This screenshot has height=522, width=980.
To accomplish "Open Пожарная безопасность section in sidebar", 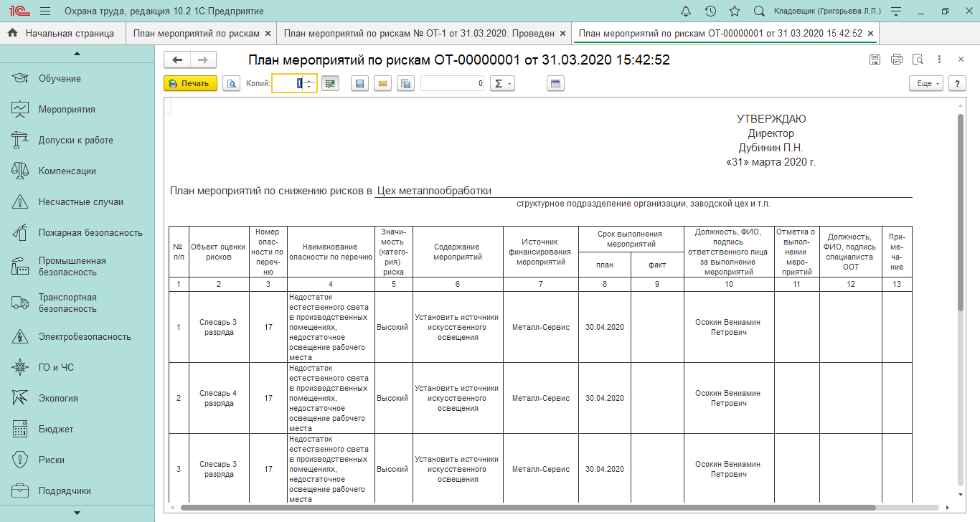I will 90,233.
